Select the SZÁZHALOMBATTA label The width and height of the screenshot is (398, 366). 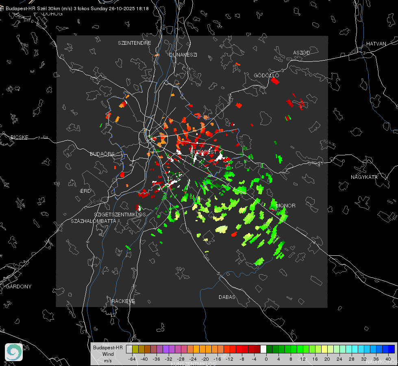coord(94,221)
